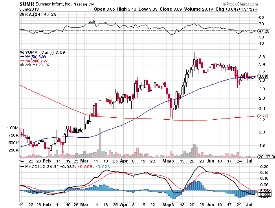This screenshot has width=275, height=208.
Task: Click the May label on price chart axis
Action: pos(166,161)
